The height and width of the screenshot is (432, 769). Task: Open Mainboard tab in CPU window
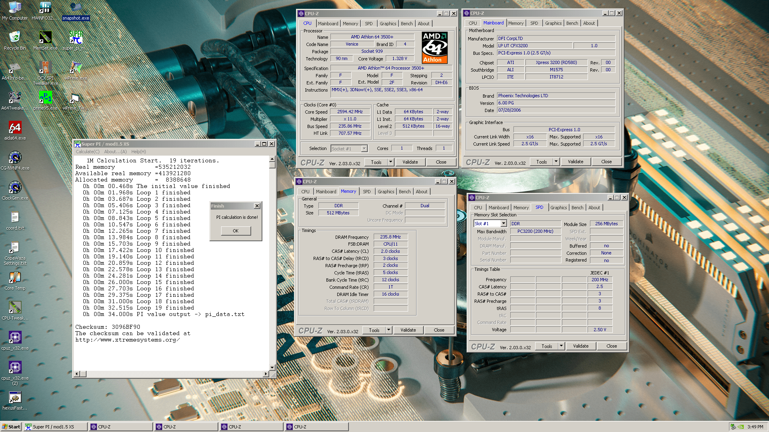(328, 24)
